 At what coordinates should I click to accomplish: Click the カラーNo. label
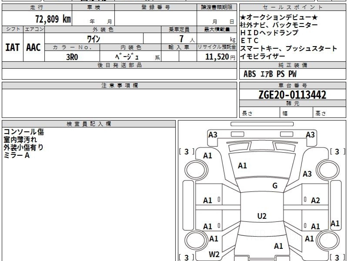click(72, 47)
